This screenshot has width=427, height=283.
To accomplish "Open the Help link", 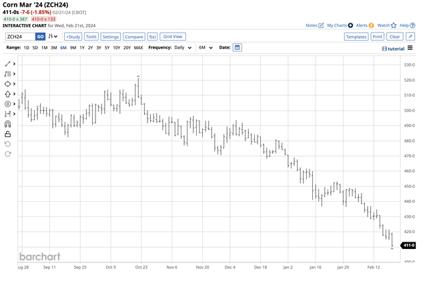I will [x=408, y=25].
